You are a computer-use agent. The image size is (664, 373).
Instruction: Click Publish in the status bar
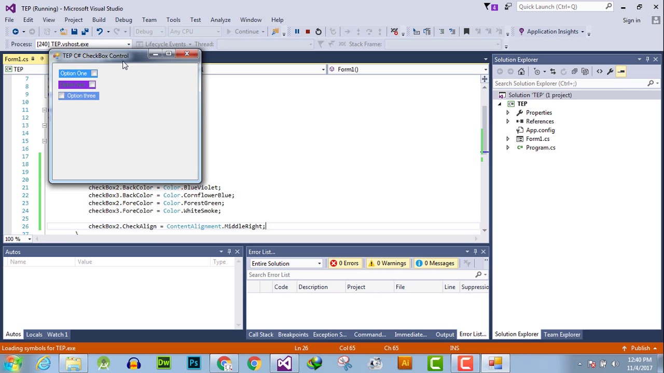coord(641,348)
